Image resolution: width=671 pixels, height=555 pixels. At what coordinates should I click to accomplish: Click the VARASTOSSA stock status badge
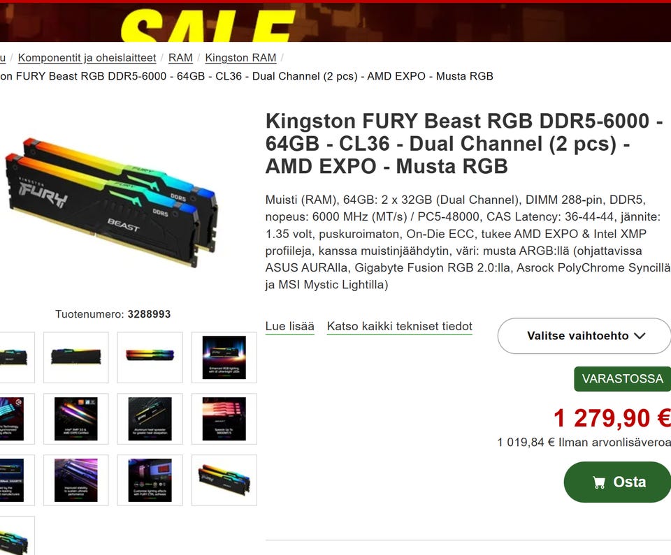622,379
